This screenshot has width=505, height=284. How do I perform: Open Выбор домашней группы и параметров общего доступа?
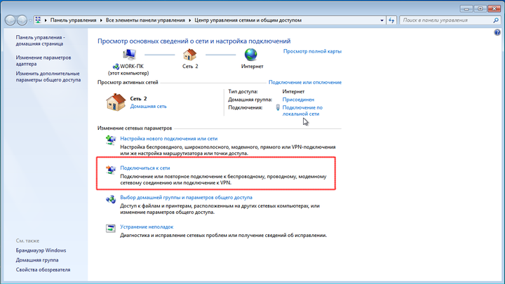(186, 197)
